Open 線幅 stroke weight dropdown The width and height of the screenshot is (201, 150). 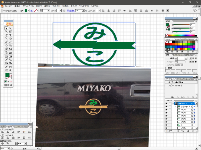pyautogui.click(x=186, y=58)
